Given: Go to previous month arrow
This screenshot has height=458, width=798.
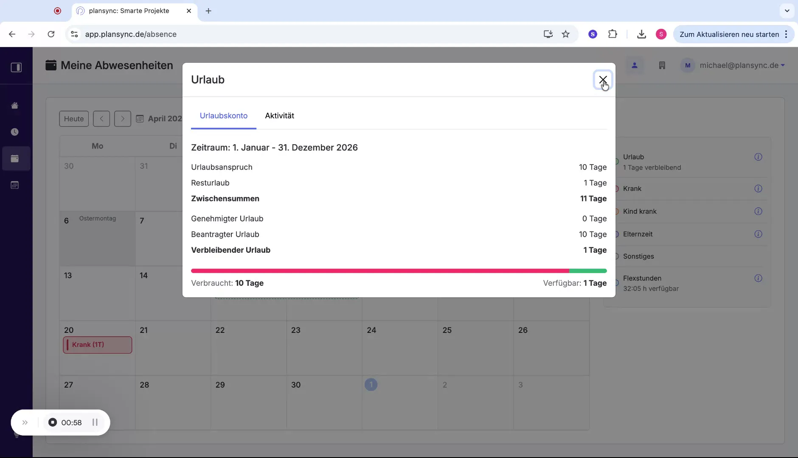Looking at the screenshot, I should tap(101, 119).
